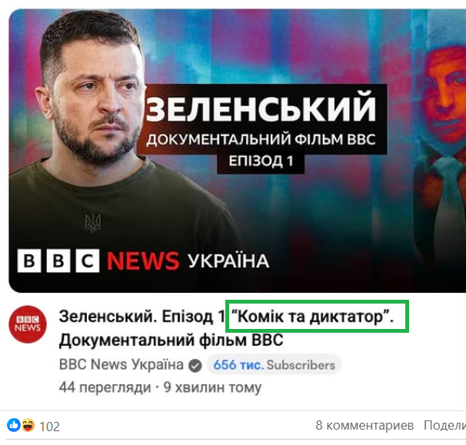
Task: Click the ЗЕЛЕНСЬКИЙ headline banner in thumbnail
Action: 261,108
